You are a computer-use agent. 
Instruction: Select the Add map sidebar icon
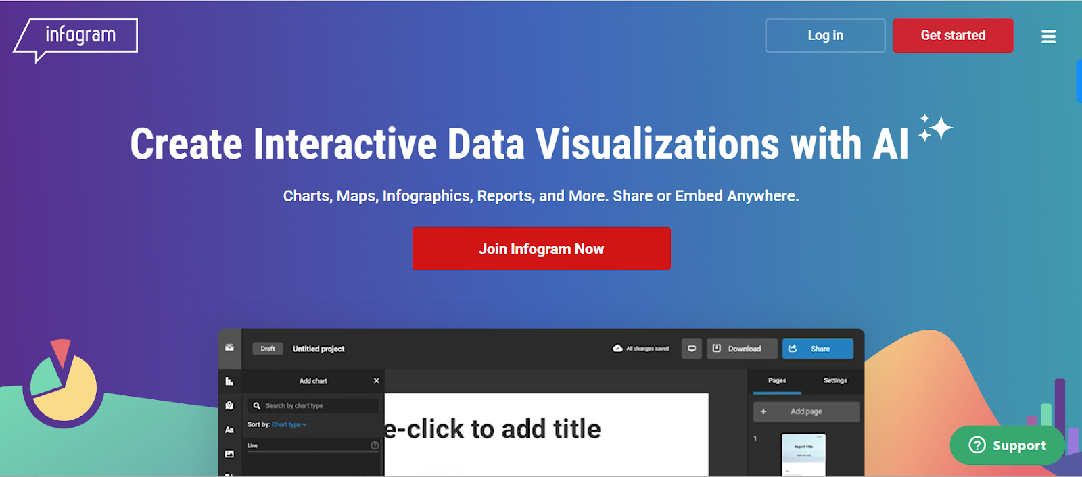(x=229, y=405)
